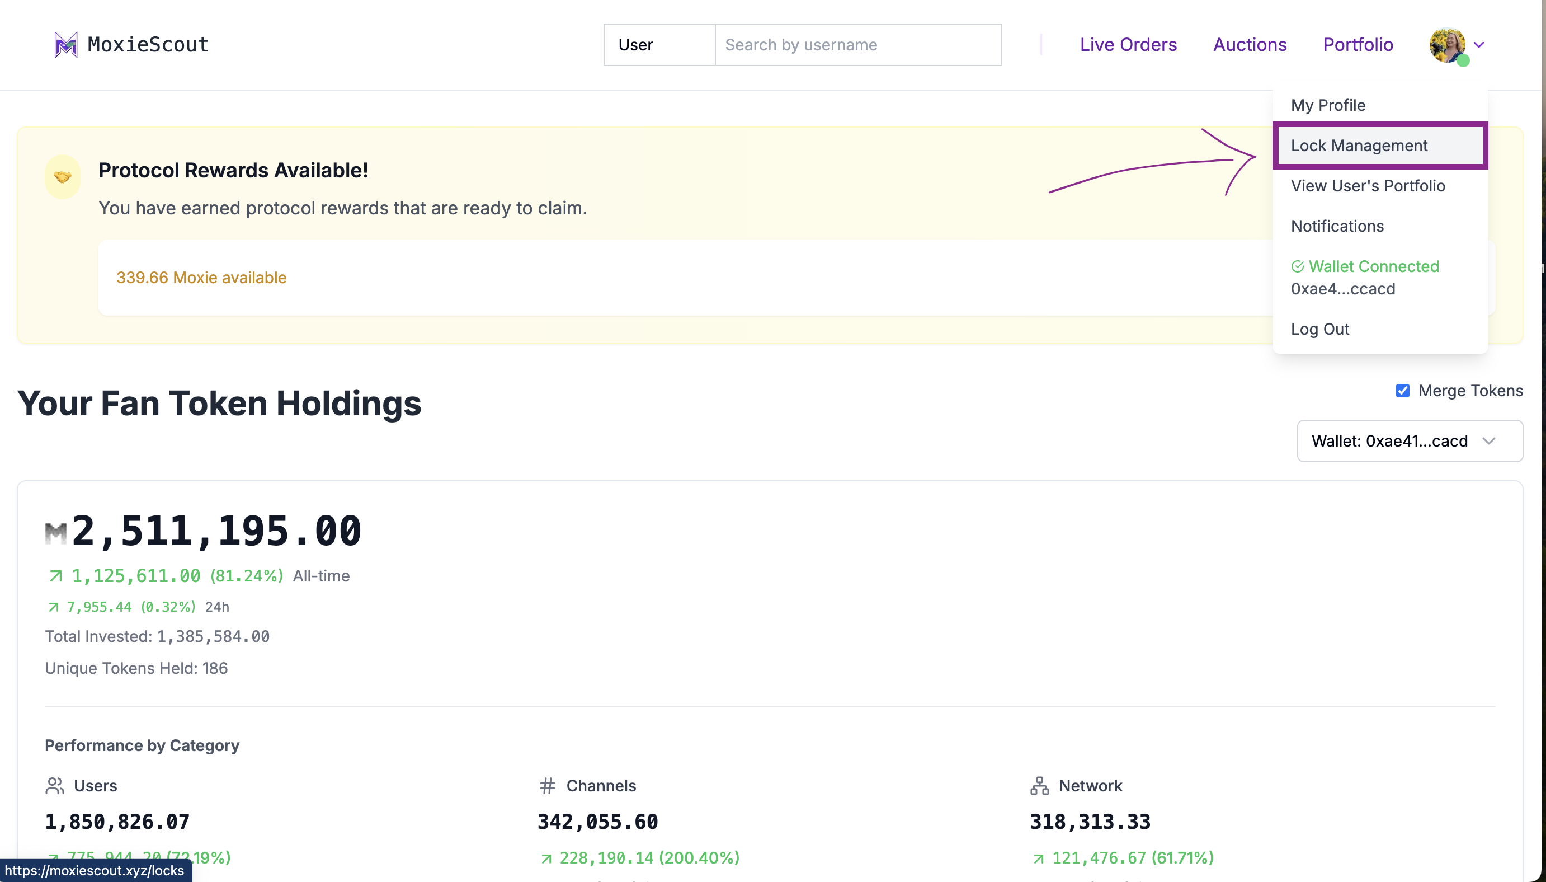The image size is (1546, 882).
Task: Click the Your Fan Token Holdings heading
Action: [219, 404]
